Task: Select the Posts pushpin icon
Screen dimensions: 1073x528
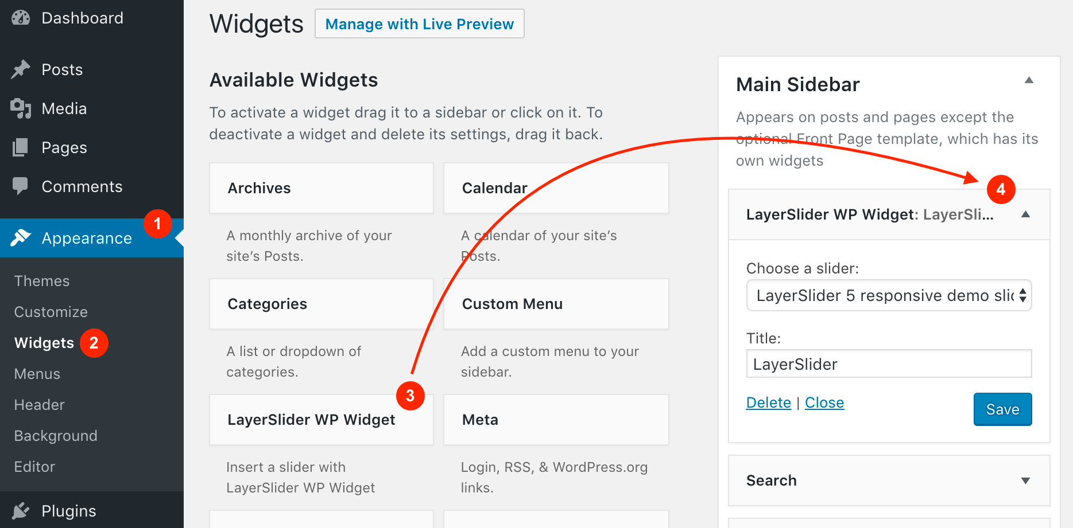Action: (x=20, y=69)
